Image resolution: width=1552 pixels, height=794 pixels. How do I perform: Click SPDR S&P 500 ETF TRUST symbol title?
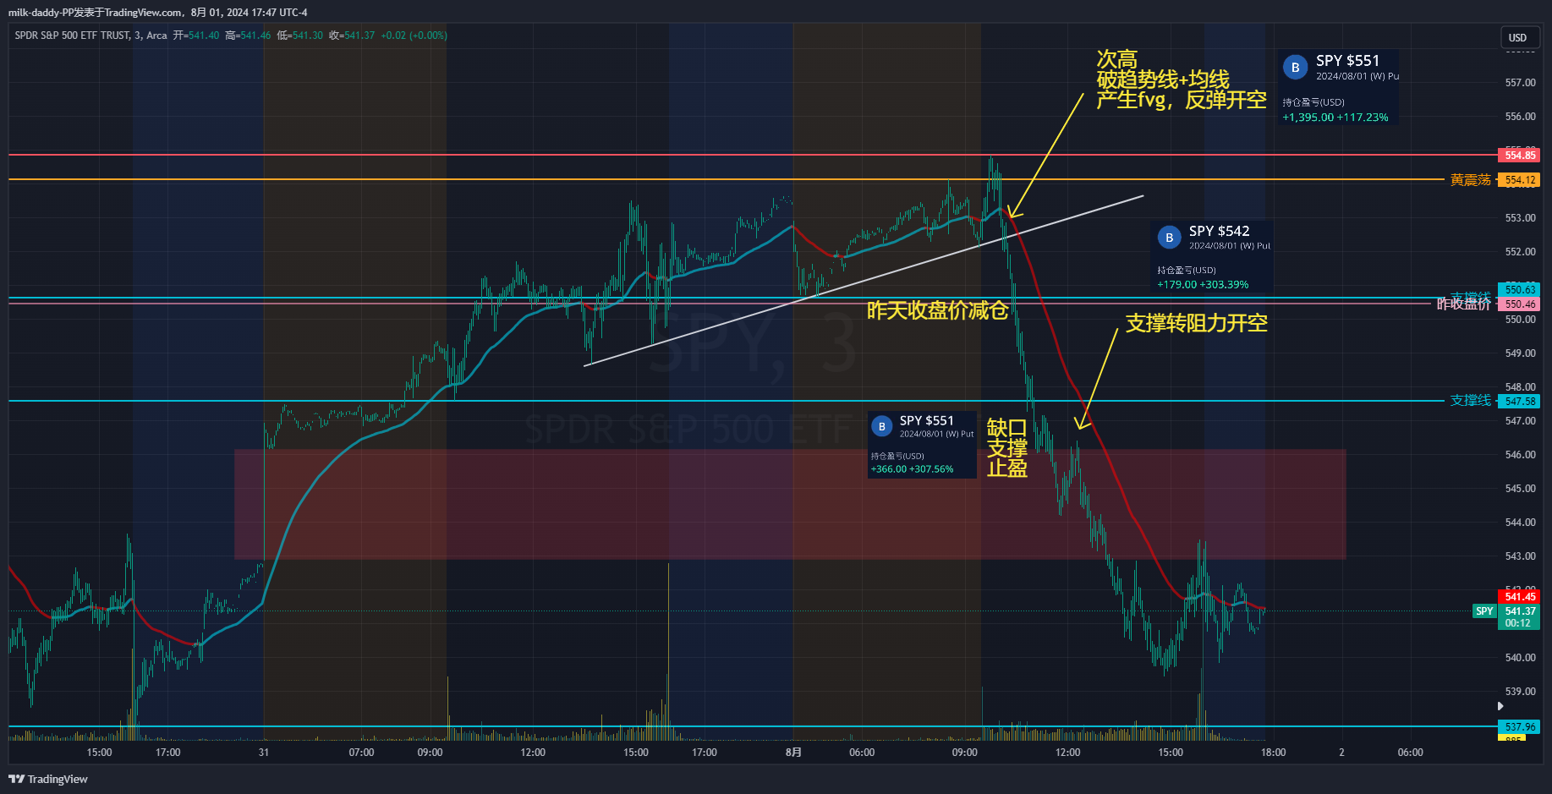[72, 36]
